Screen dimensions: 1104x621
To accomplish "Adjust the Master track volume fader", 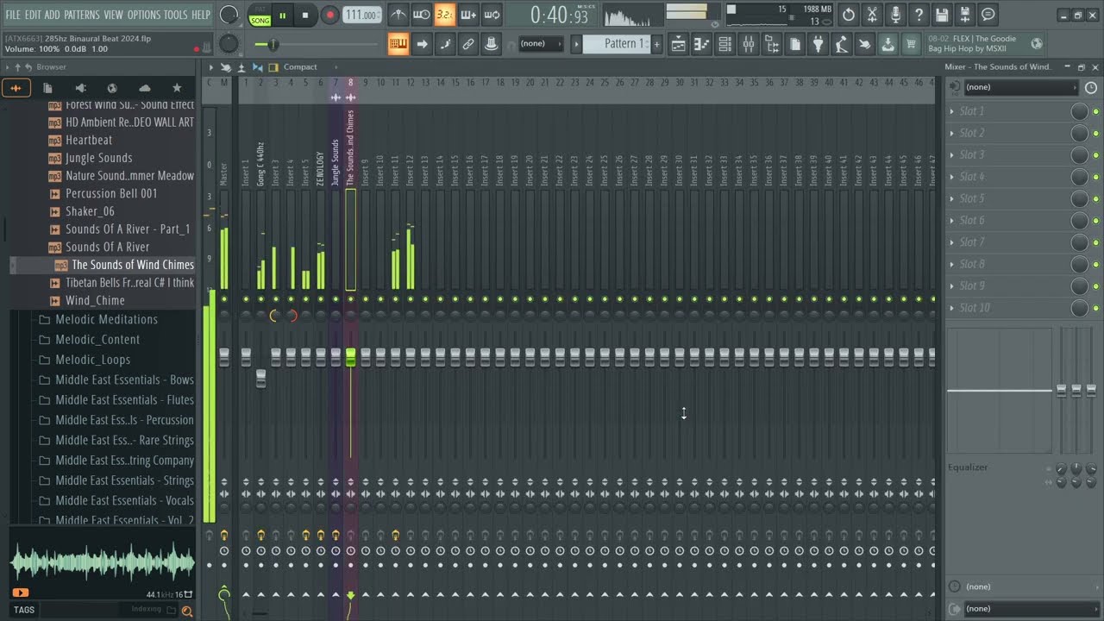I will tap(224, 357).
